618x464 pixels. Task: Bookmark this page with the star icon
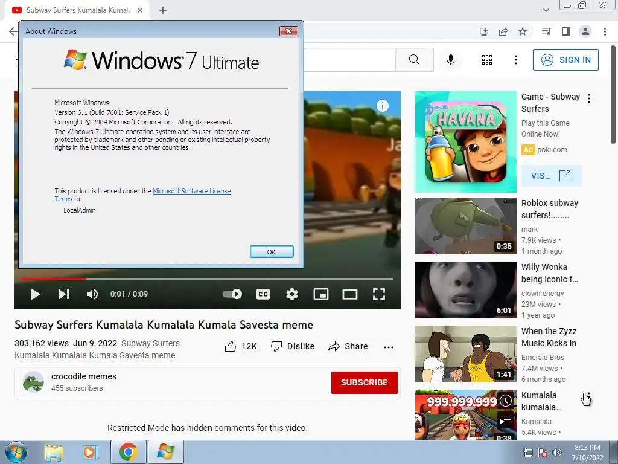(x=523, y=31)
